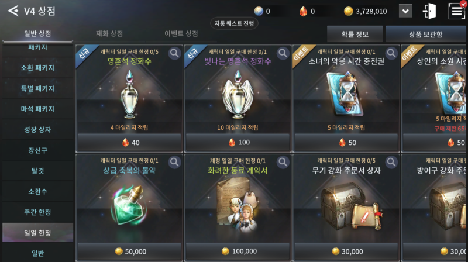Screen dimensions: 468x262
Task: Open 확률 정보 button
Action: click(x=355, y=34)
